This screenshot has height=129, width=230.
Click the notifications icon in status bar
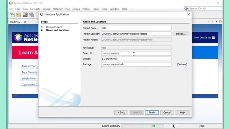[173, 126]
